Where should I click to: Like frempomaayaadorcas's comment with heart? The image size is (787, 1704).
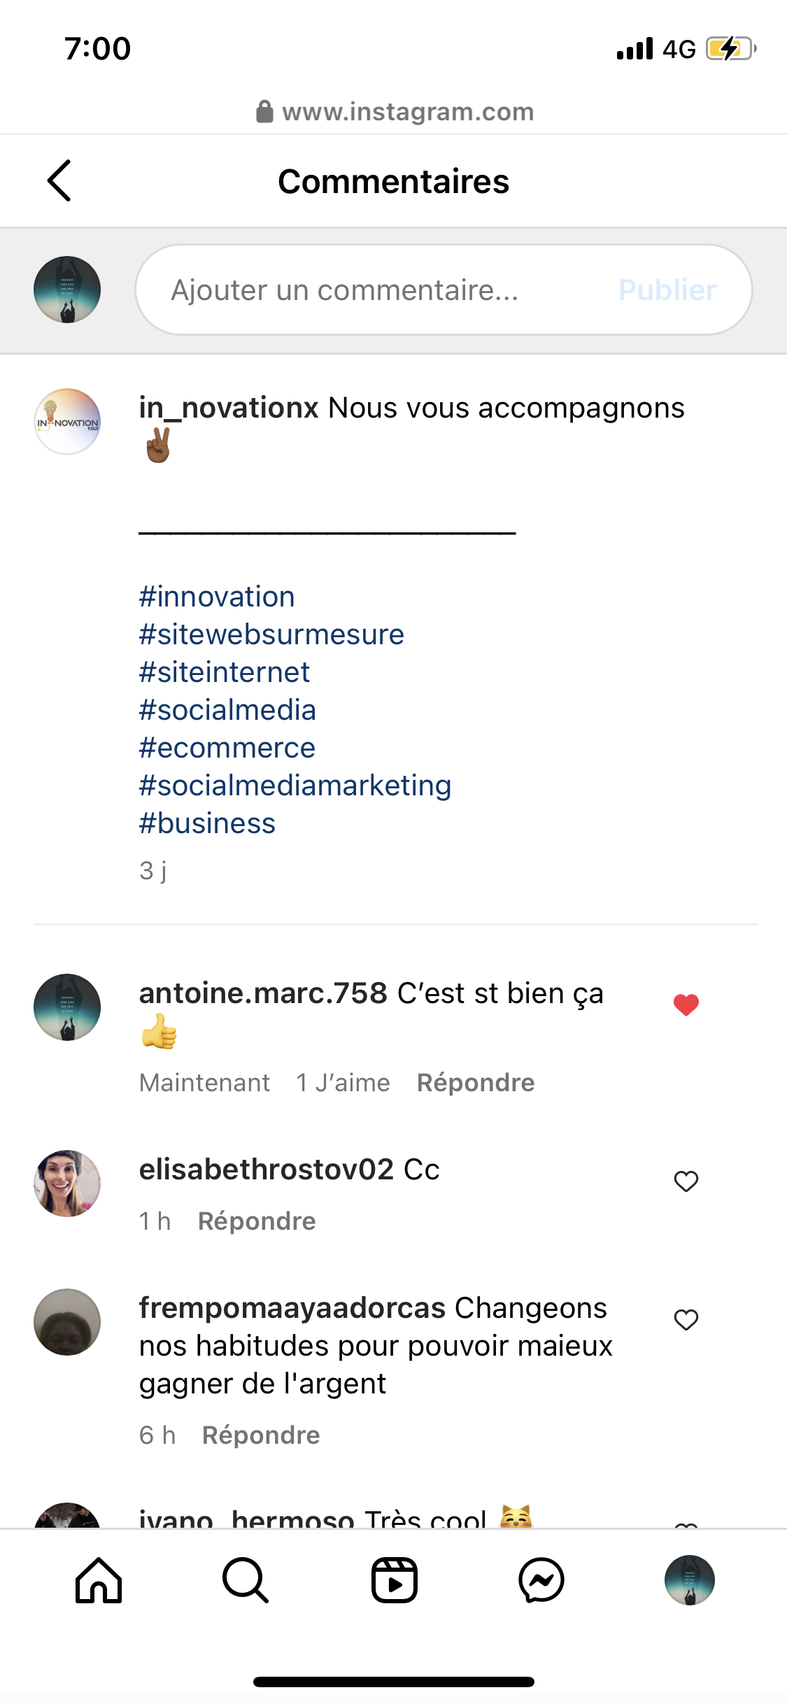[686, 1319]
